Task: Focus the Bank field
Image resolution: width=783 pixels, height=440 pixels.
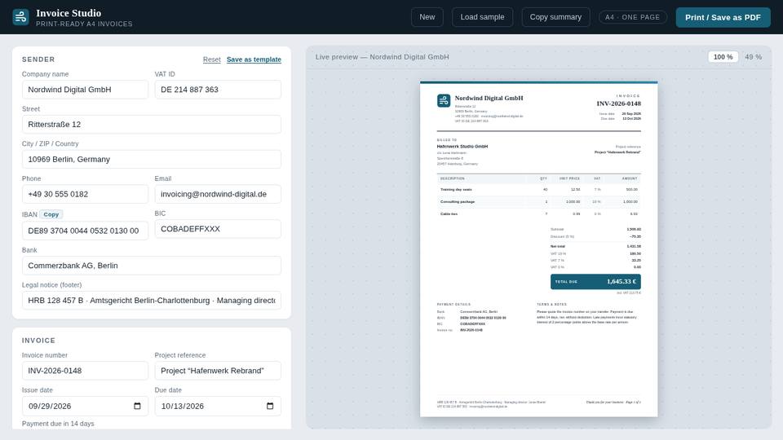Action: (152, 266)
